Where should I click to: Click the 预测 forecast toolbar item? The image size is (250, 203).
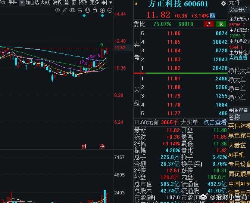point(83,2)
